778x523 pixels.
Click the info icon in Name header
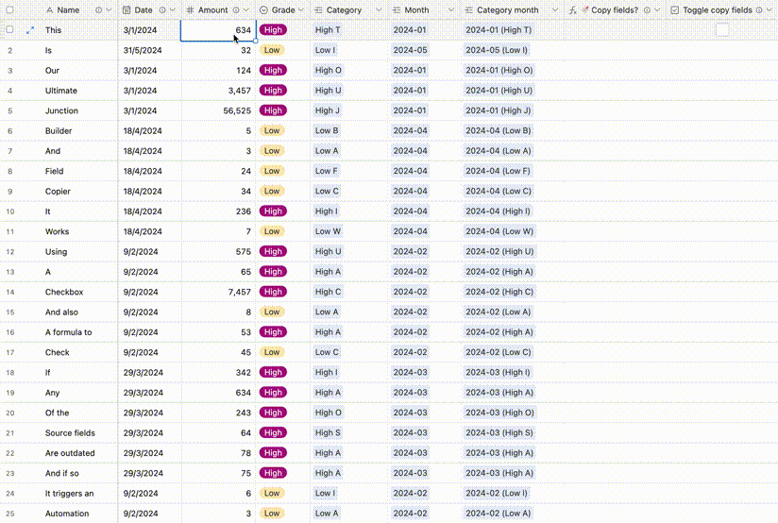pos(98,10)
